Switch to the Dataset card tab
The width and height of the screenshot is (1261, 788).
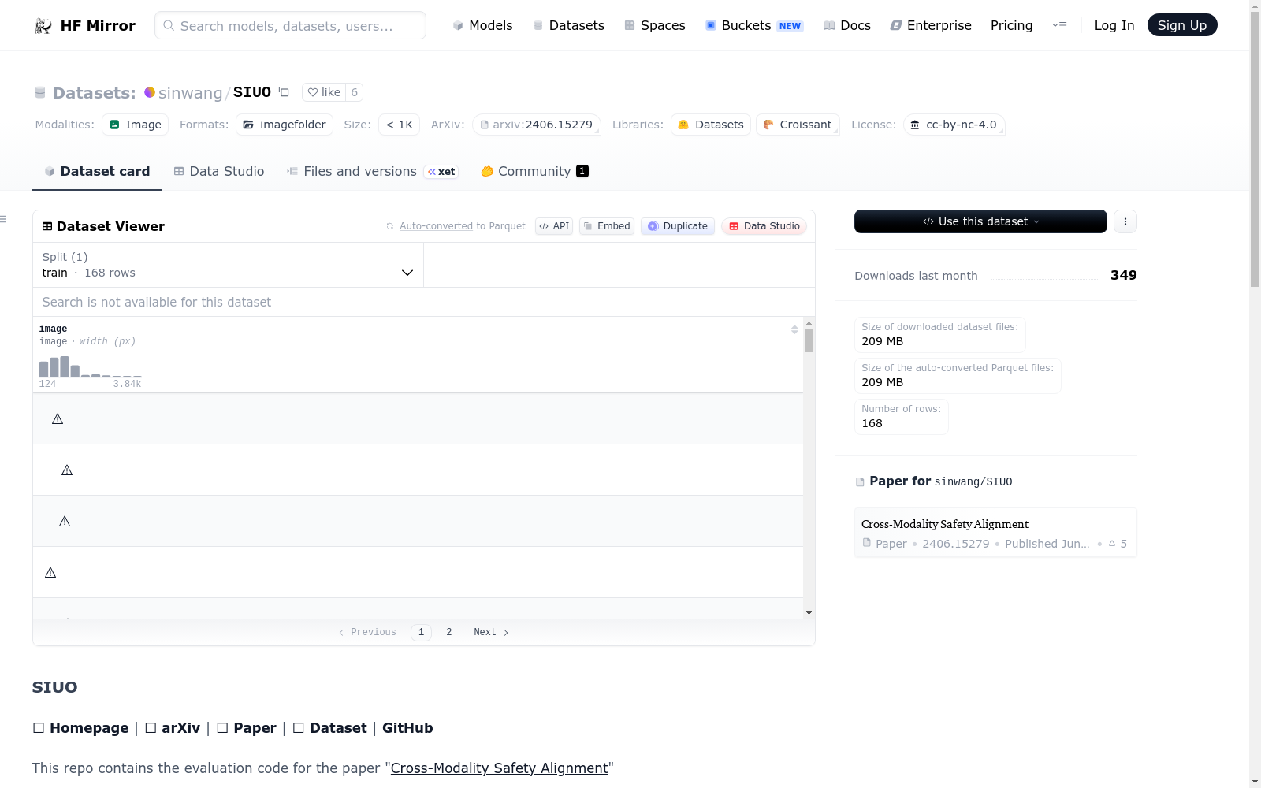pyautogui.click(x=97, y=172)
